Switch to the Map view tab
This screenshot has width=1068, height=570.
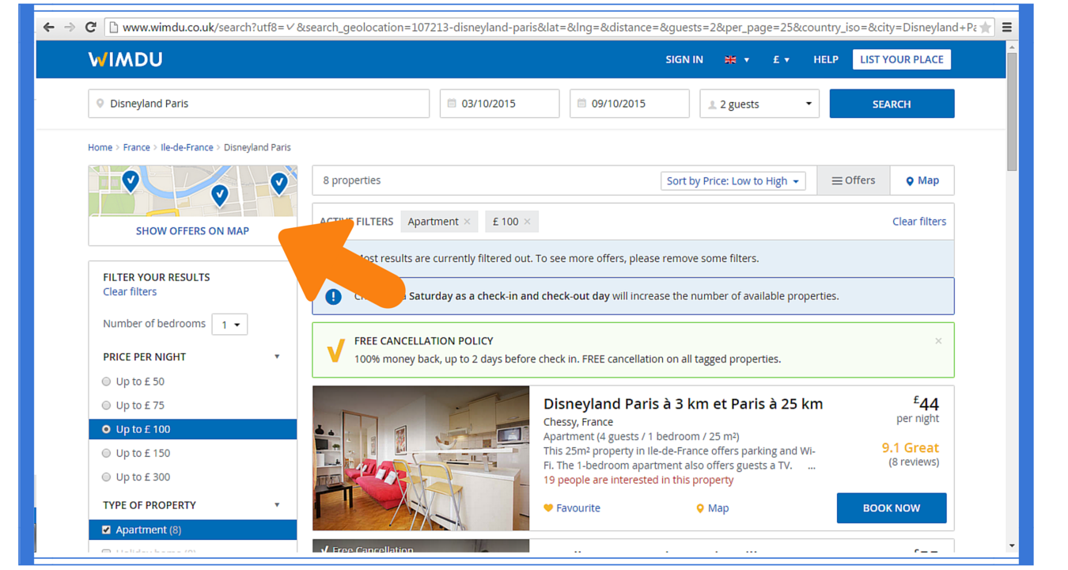(x=922, y=180)
